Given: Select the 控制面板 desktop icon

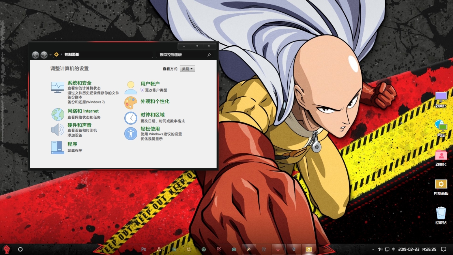Looking at the screenshot, I should [x=441, y=187].
